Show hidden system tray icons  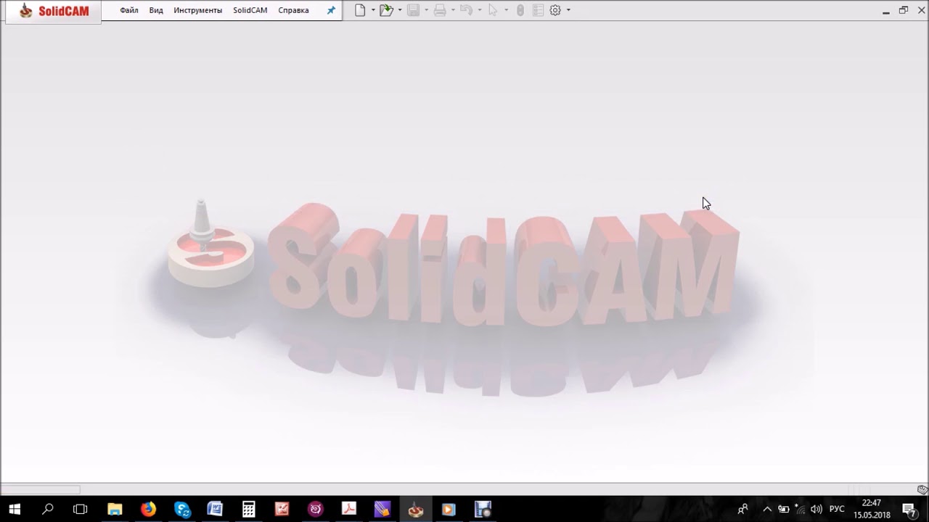pyautogui.click(x=767, y=509)
